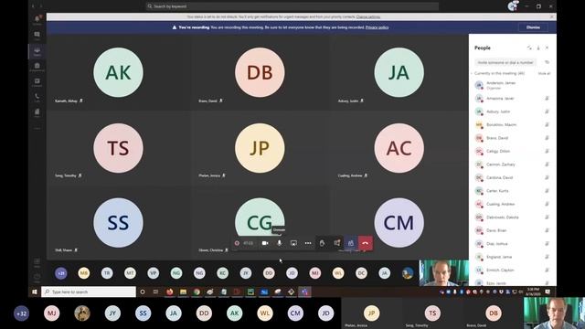Click the Type here to search taskbar box
The image size is (585, 329).
click(x=89, y=292)
